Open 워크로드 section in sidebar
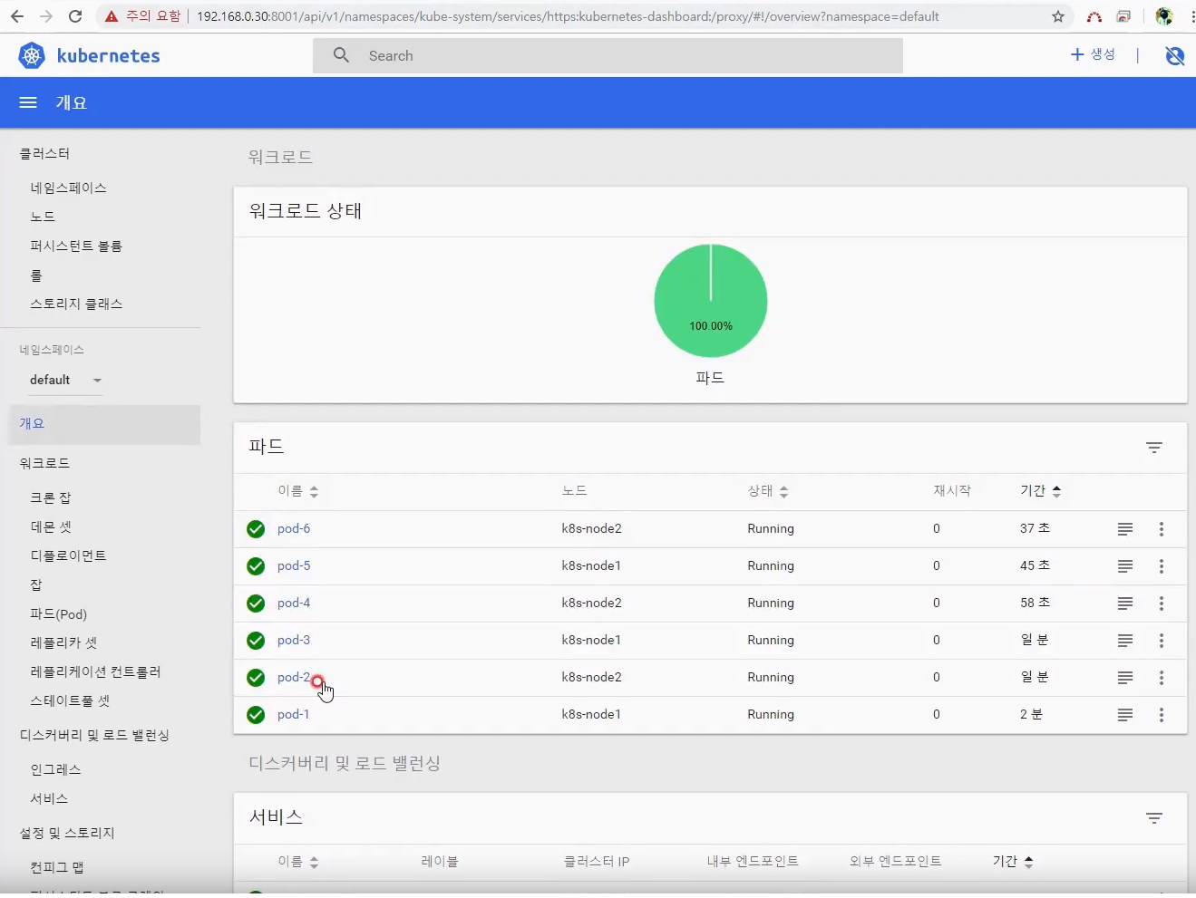The width and height of the screenshot is (1196, 898). coord(44,463)
